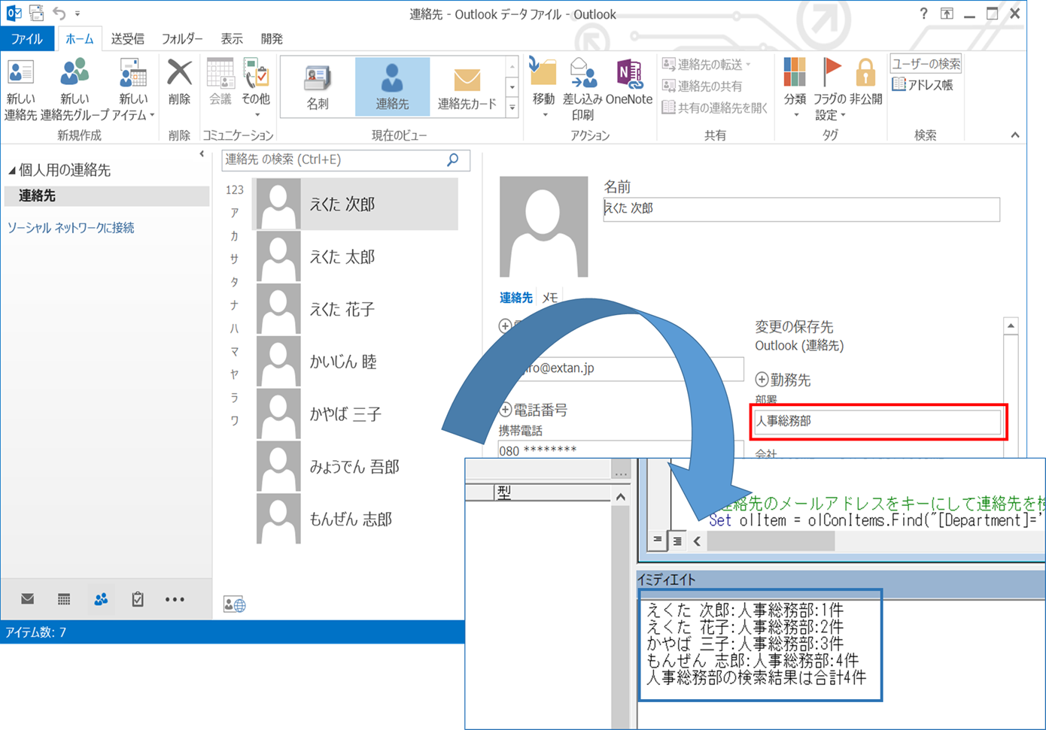The image size is (1046, 730).
Task: Click the undo icon in title bar
Action: [59, 13]
